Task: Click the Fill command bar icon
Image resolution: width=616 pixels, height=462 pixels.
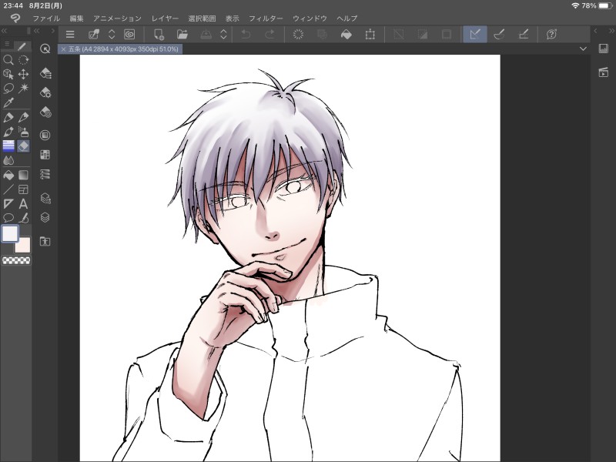Action: click(346, 35)
